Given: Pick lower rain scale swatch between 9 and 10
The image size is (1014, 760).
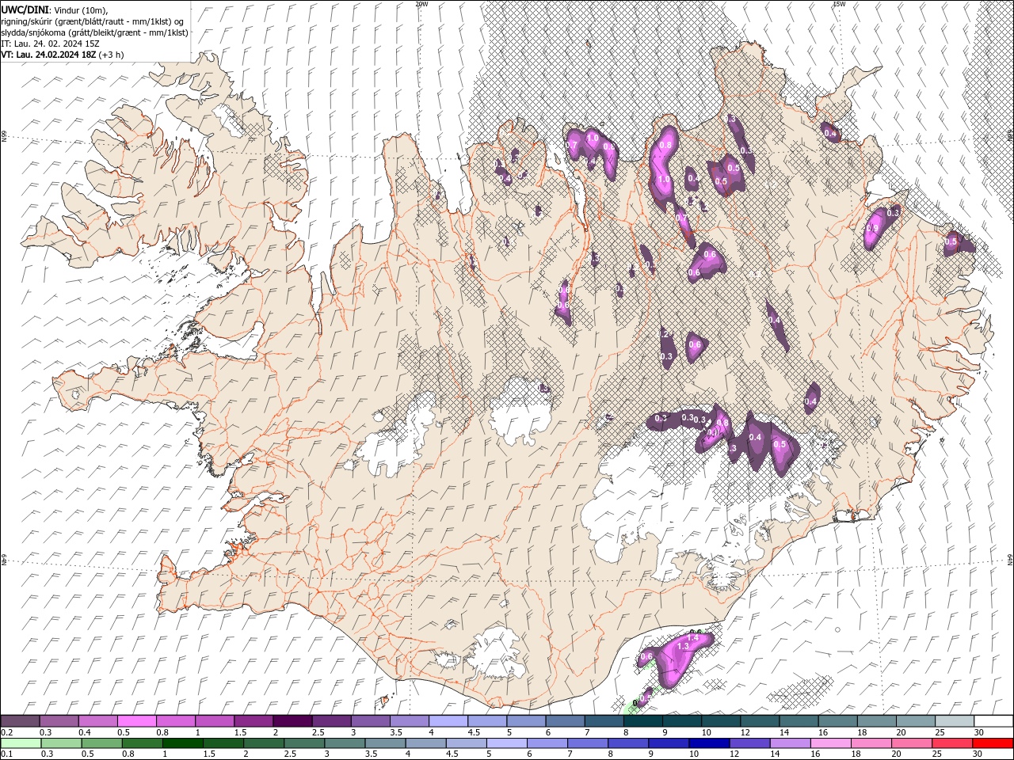Looking at the screenshot, I should [668, 743].
